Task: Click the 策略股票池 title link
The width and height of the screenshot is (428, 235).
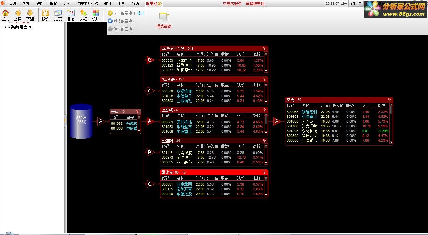Action: 255,4
